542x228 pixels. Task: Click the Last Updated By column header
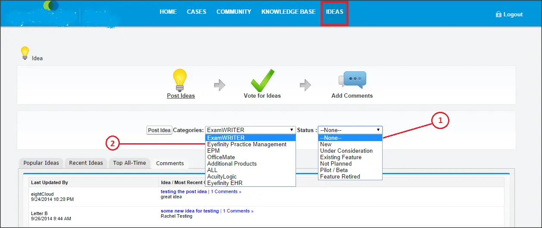coord(50,182)
